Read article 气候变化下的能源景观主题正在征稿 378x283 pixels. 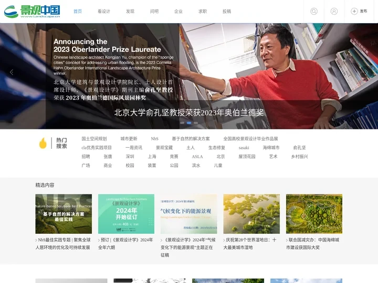click(188, 247)
